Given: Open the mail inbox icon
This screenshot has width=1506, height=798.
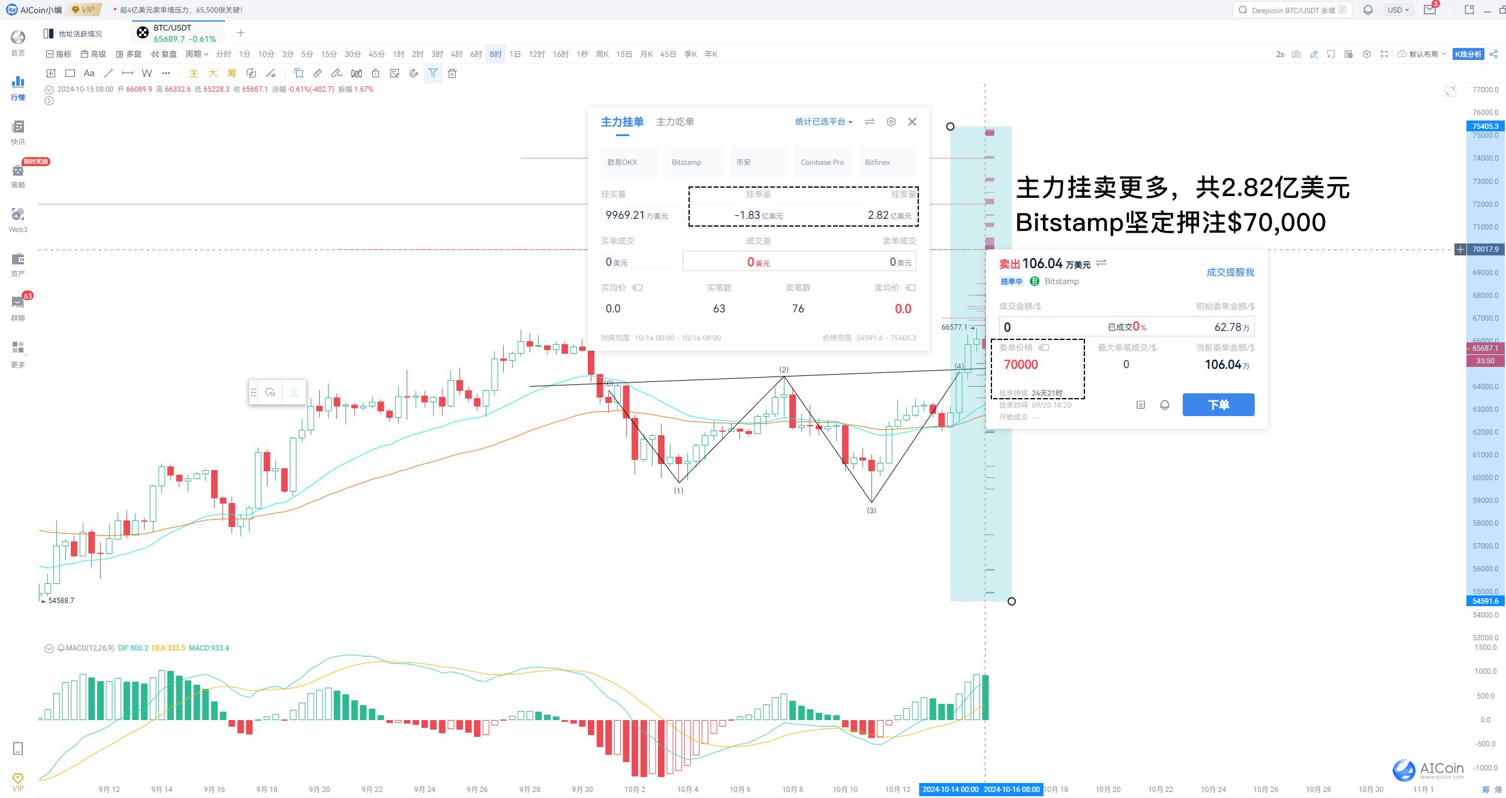Looking at the screenshot, I should click(x=1430, y=10).
